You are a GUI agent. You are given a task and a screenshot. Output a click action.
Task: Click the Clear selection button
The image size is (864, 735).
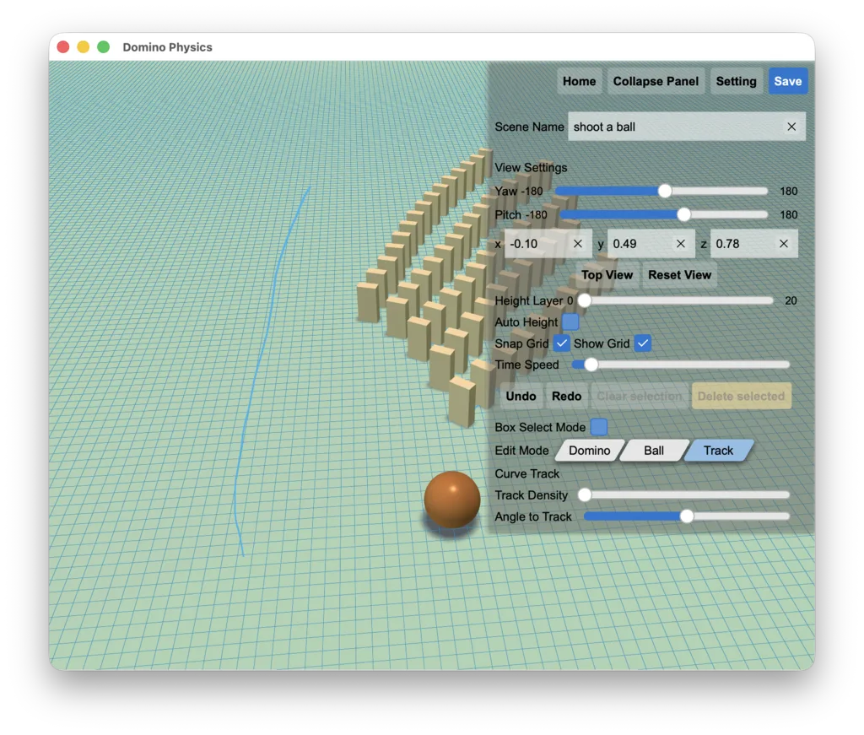[640, 396]
